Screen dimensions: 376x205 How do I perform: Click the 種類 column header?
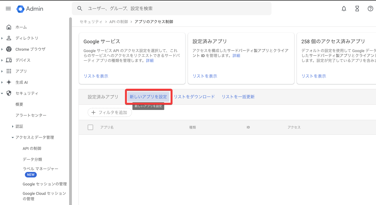193,127
